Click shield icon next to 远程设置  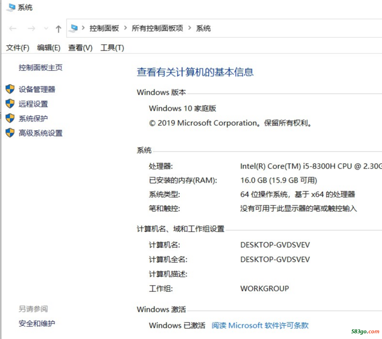(x=10, y=104)
